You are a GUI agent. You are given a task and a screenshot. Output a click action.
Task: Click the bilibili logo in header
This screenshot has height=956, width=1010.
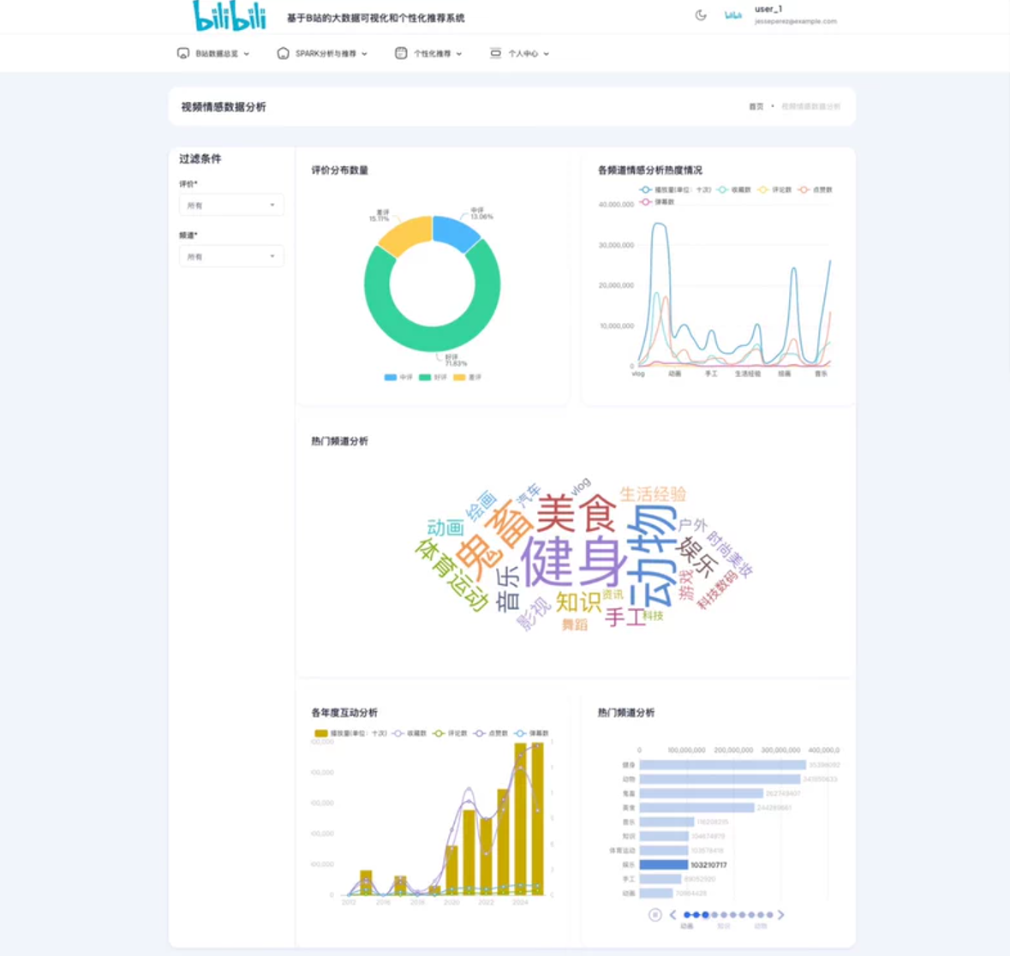coord(229,16)
